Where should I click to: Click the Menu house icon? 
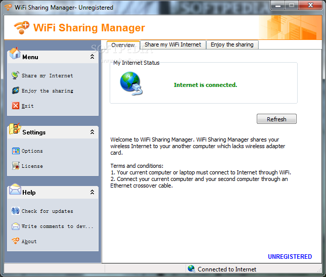pyautogui.click(x=15, y=53)
